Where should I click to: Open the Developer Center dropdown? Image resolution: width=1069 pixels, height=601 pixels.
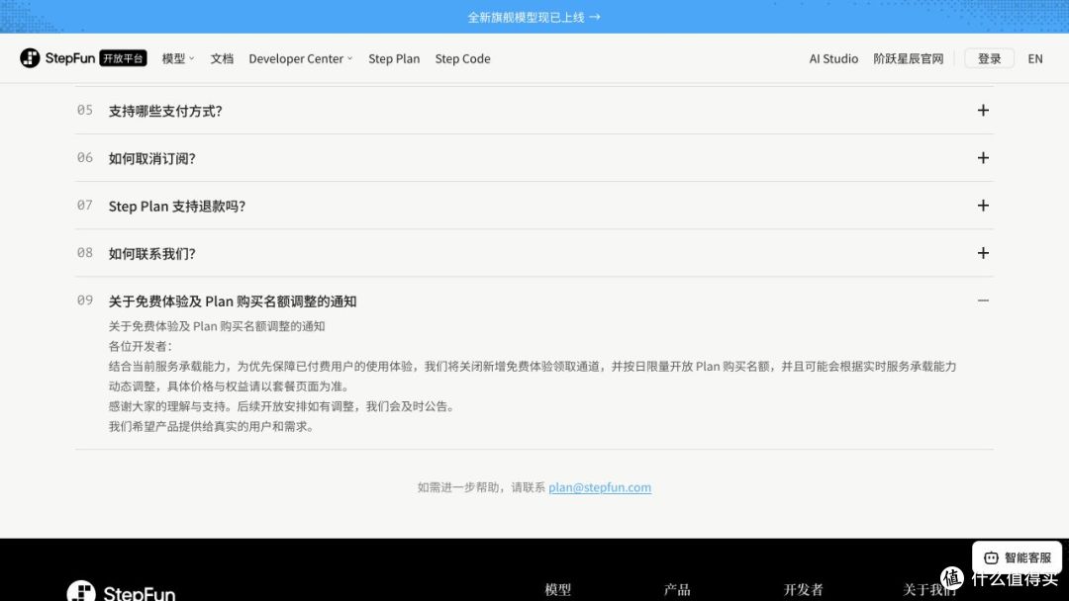[x=301, y=58]
